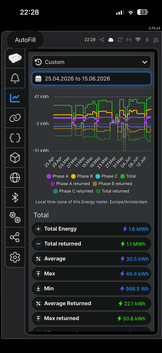Open the date range field 25.04.2026 to 15.06.2026
The width and height of the screenshot is (162, 353).
(x=91, y=79)
